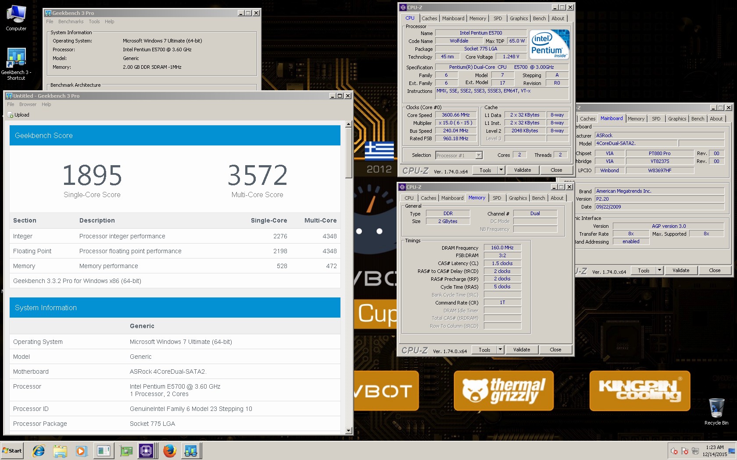Click Motherboard ASRock 4CoreDual-SATA2 row
Screen dimensions: 737x460
pyautogui.click(x=175, y=372)
